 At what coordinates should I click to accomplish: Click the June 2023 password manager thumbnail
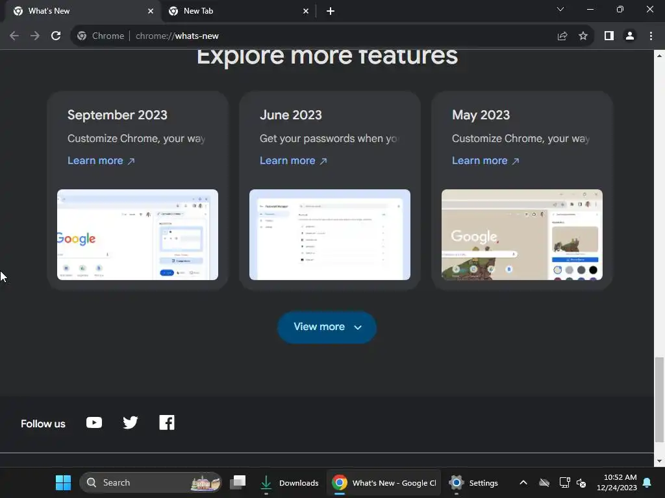point(329,235)
